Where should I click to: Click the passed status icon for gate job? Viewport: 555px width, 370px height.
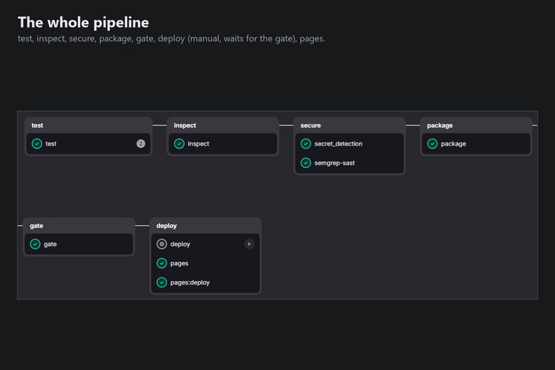[35, 244]
